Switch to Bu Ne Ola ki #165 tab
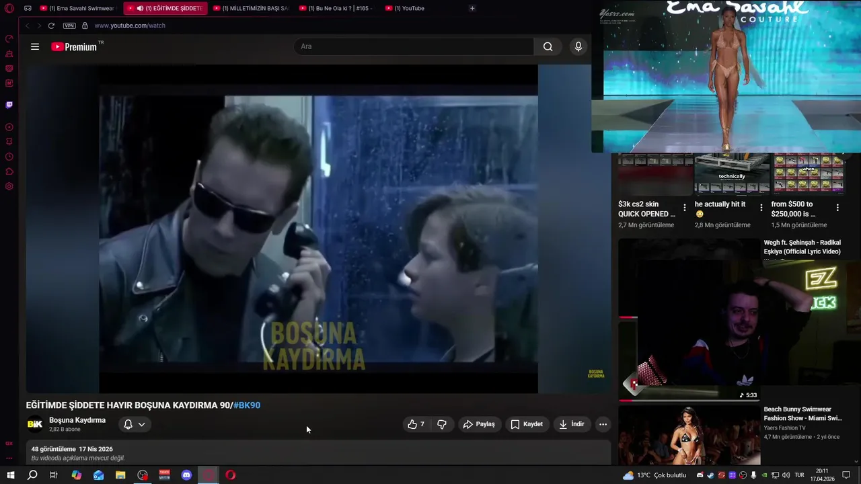The image size is (861, 484). pyautogui.click(x=337, y=8)
